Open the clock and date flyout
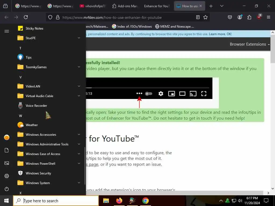 click(x=252, y=201)
